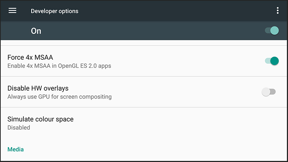The image size is (288, 162).
Task: Disable the Force 4x MSAA switch
Action: (272, 61)
